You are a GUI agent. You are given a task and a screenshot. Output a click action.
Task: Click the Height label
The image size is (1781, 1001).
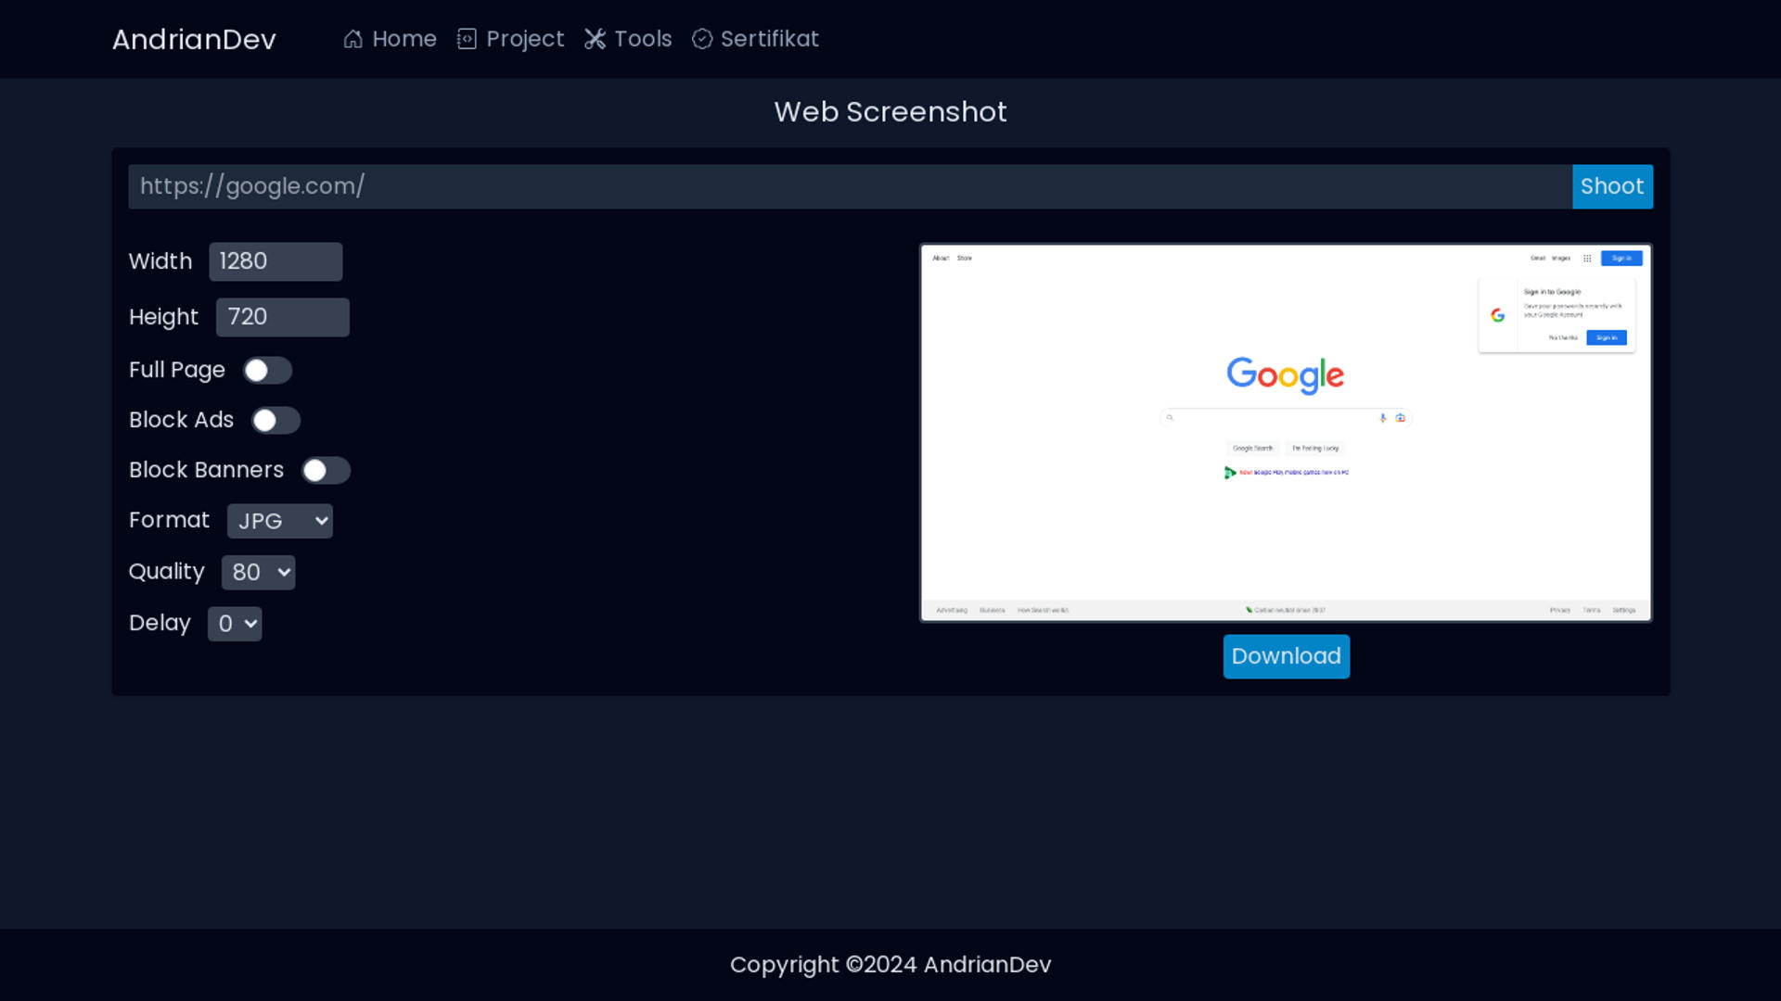point(163,317)
